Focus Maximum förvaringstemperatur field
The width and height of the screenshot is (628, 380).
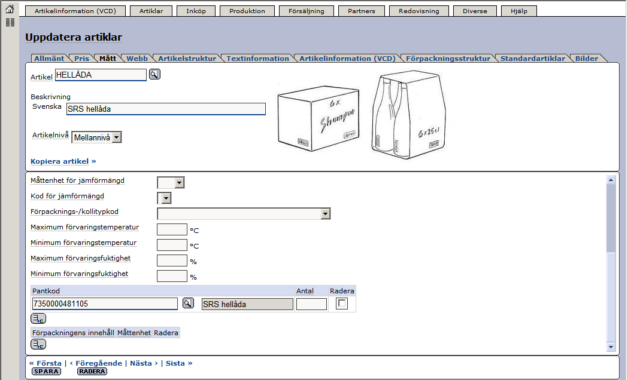[172, 229]
